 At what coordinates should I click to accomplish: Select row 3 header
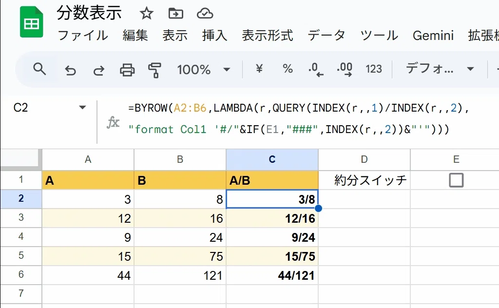click(x=21, y=218)
